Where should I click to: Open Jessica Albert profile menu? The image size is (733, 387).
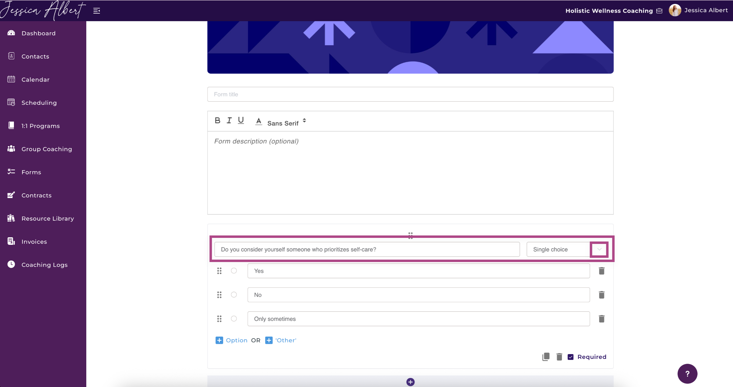[698, 10]
